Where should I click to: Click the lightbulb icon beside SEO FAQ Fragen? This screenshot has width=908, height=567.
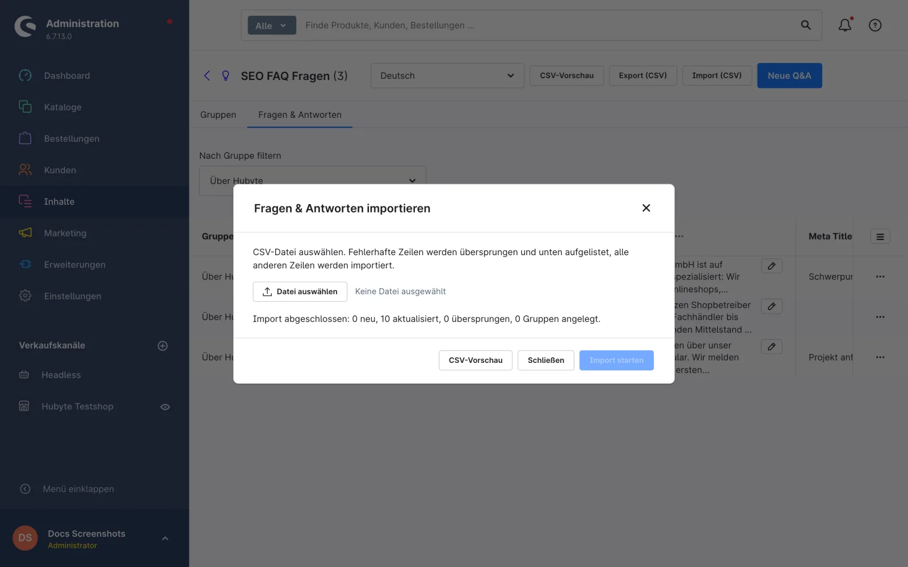pos(225,75)
